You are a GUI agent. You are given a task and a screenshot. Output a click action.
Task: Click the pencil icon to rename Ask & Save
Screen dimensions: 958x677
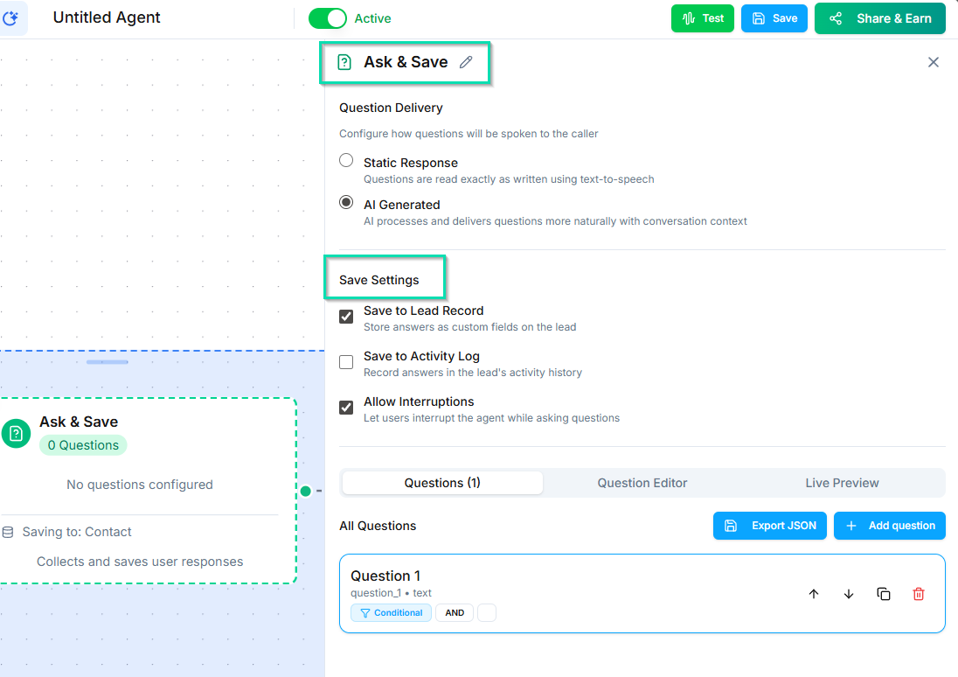click(x=466, y=62)
